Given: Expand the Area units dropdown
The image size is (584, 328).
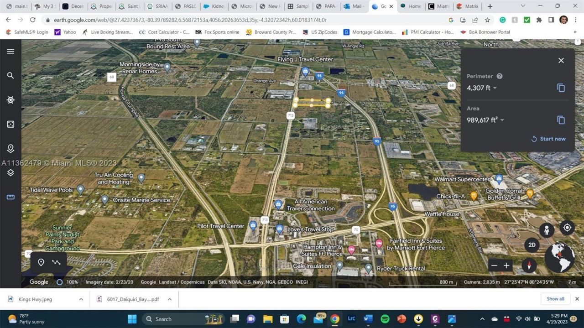Looking at the screenshot, I should (501, 120).
